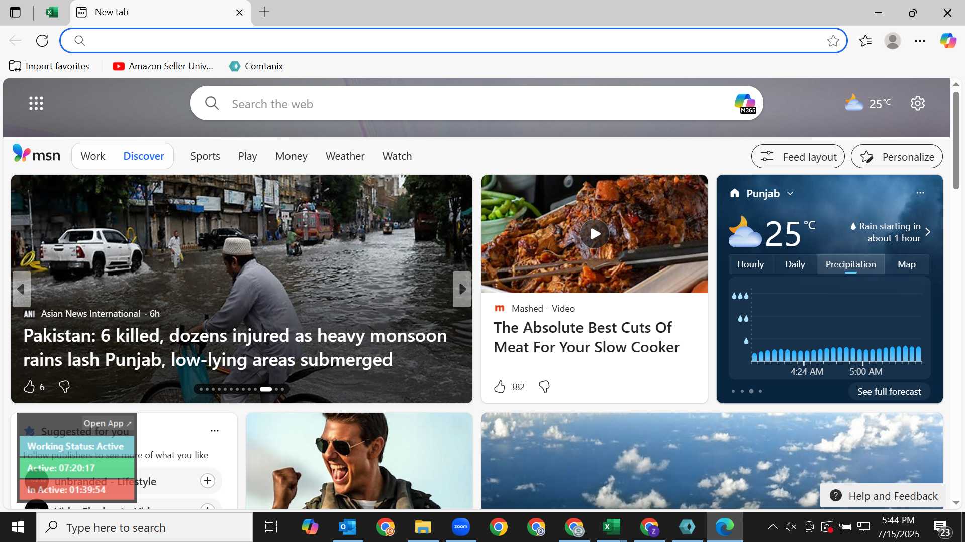Image resolution: width=965 pixels, height=542 pixels.
Task: Expand rain starting details chevron
Action: tap(928, 232)
